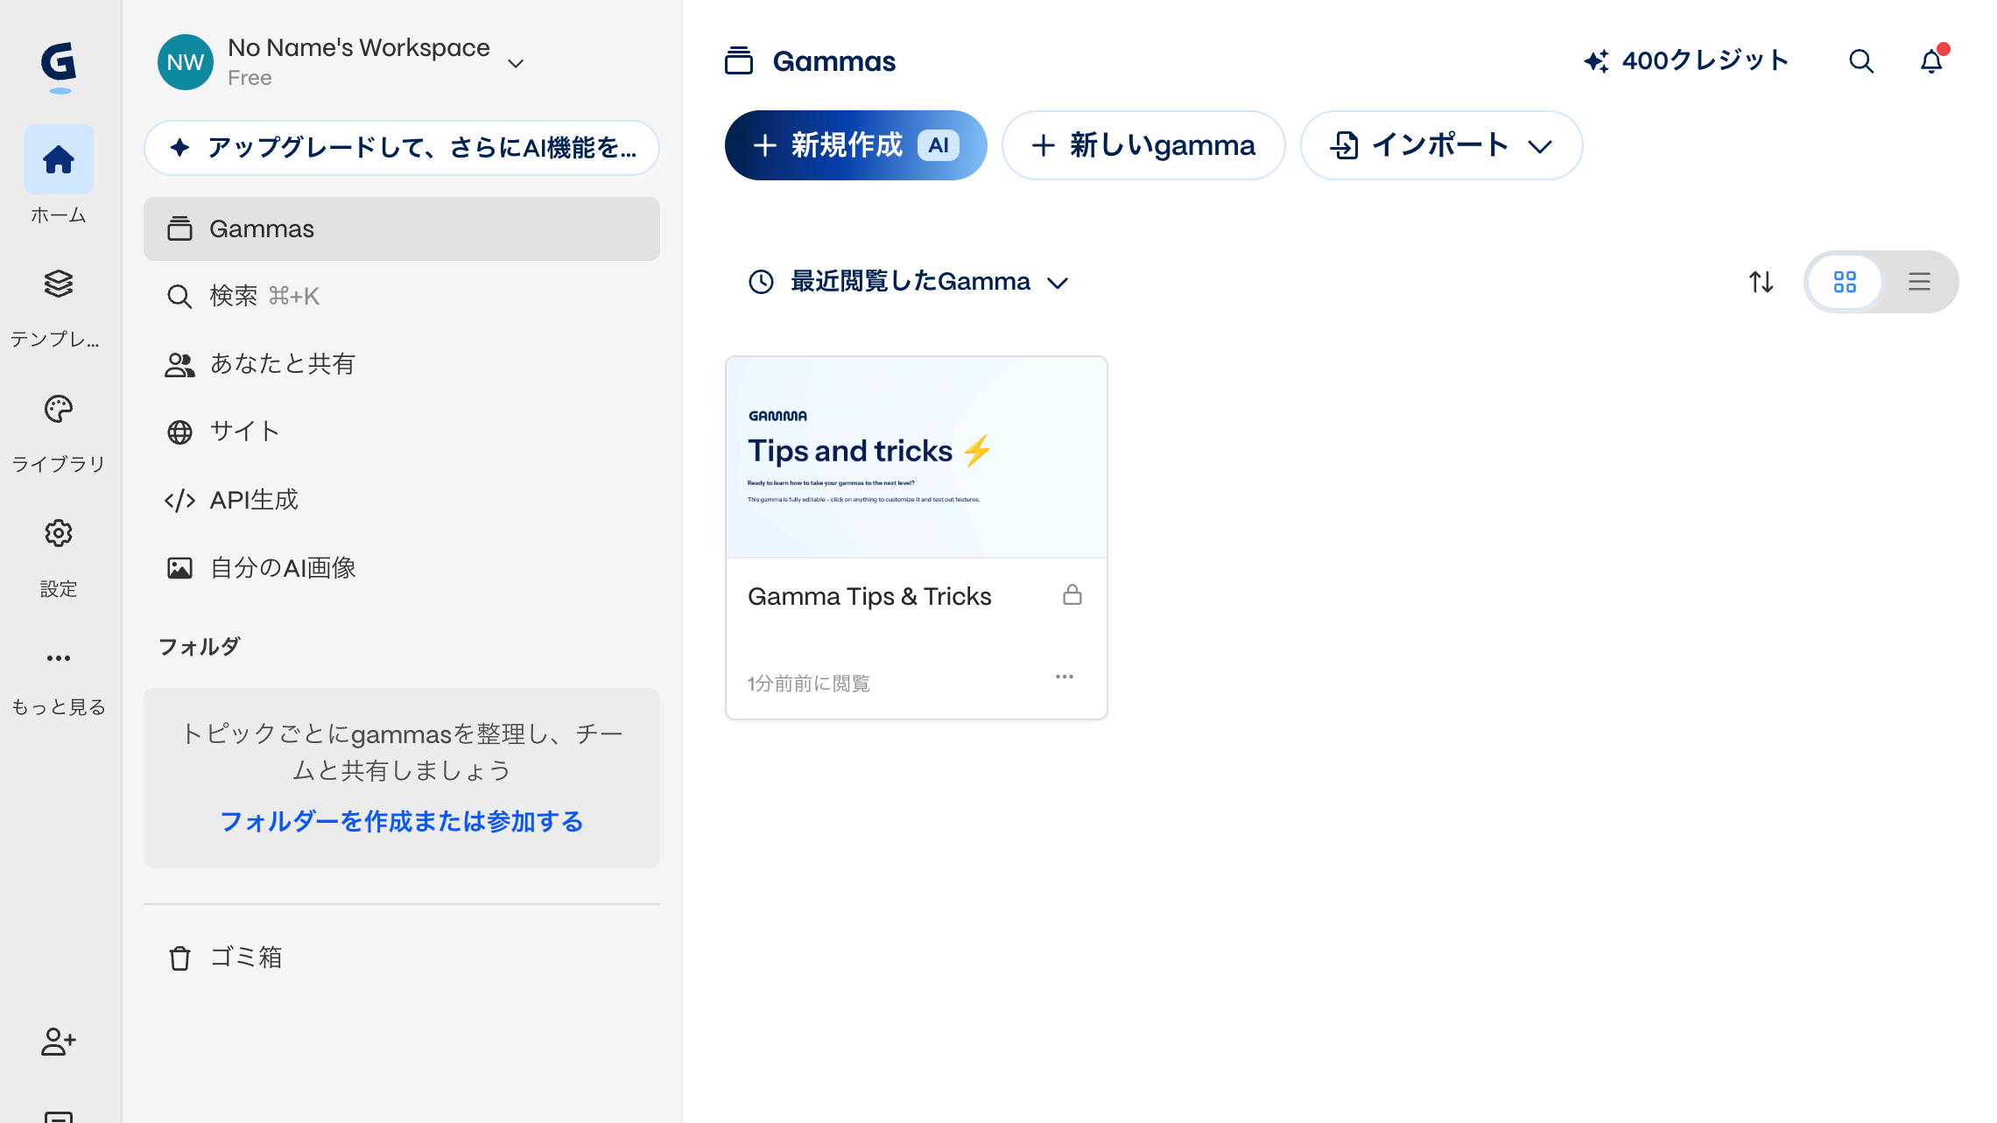The width and height of the screenshot is (1997, 1123).
Task: Switch to grid view
Action: 1845,282
